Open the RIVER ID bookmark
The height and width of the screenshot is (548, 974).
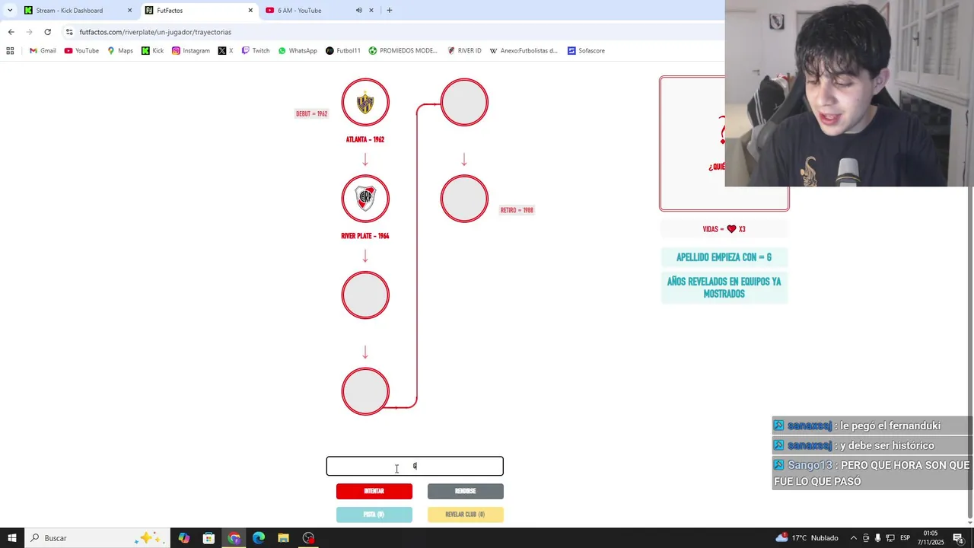point(465,51)
